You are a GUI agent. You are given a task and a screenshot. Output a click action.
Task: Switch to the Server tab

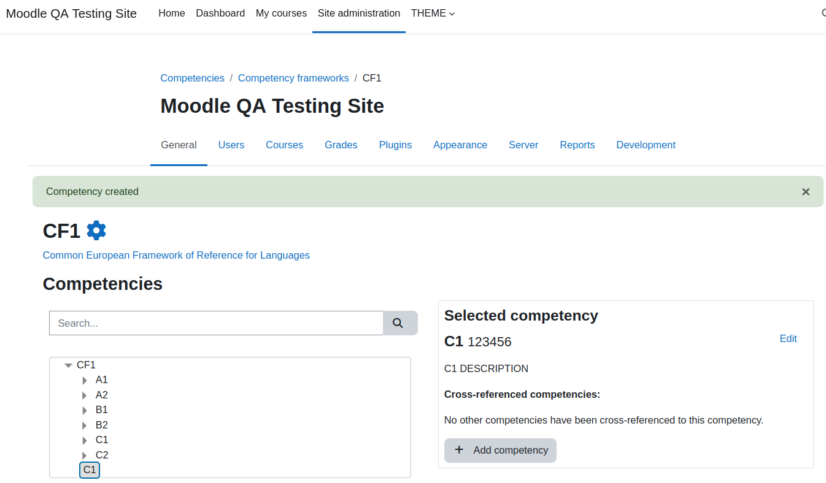(523, 145)
